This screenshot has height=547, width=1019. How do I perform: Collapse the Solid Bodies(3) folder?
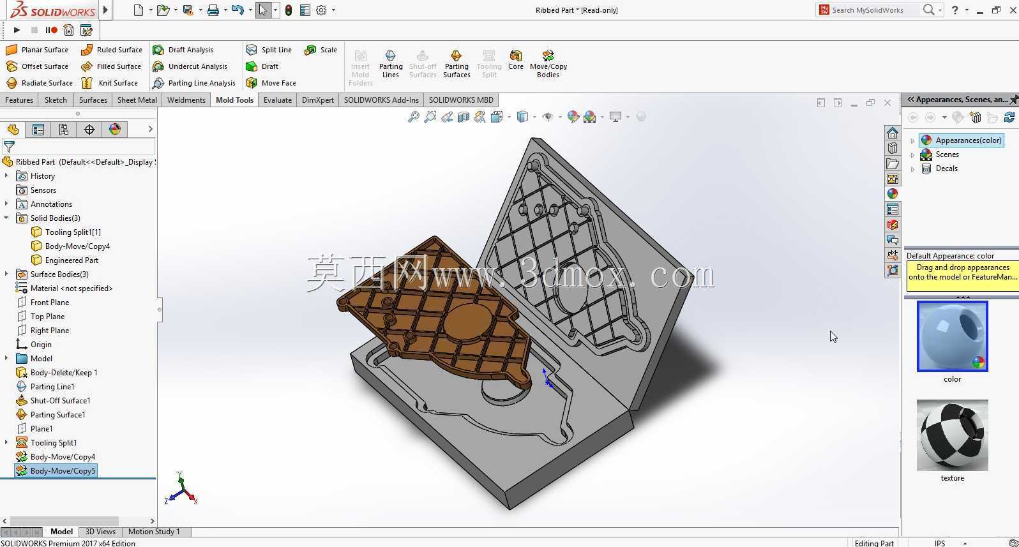point(6,218)
